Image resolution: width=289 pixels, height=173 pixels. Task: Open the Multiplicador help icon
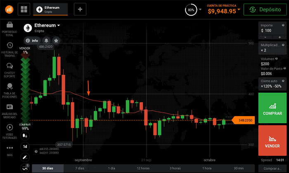[x=283, y=45]
